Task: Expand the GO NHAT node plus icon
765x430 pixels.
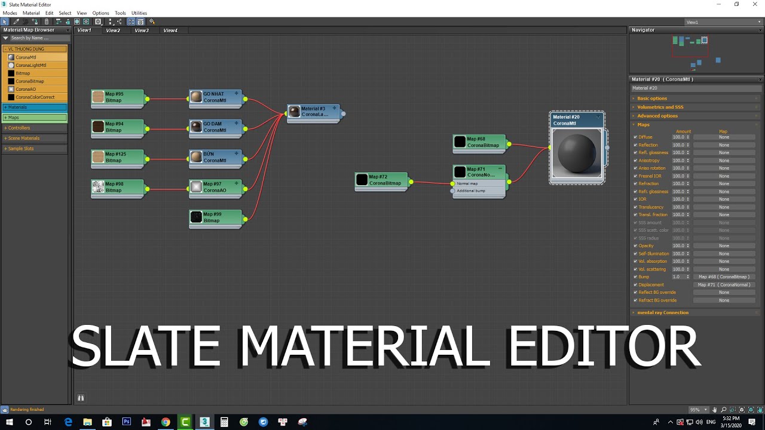Action: [x=236, y=93]
